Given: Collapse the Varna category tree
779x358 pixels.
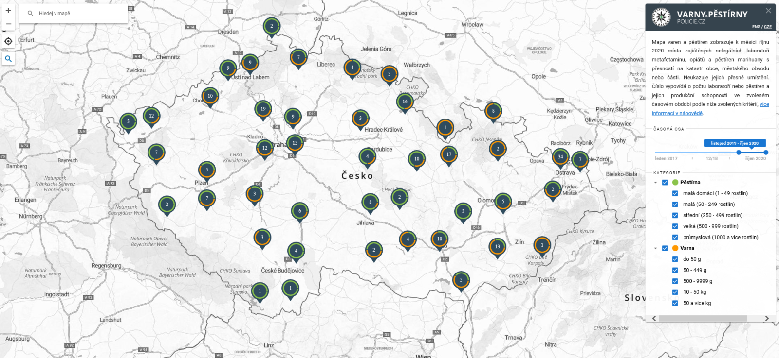Looking at the screenshot, I should 655,248.
